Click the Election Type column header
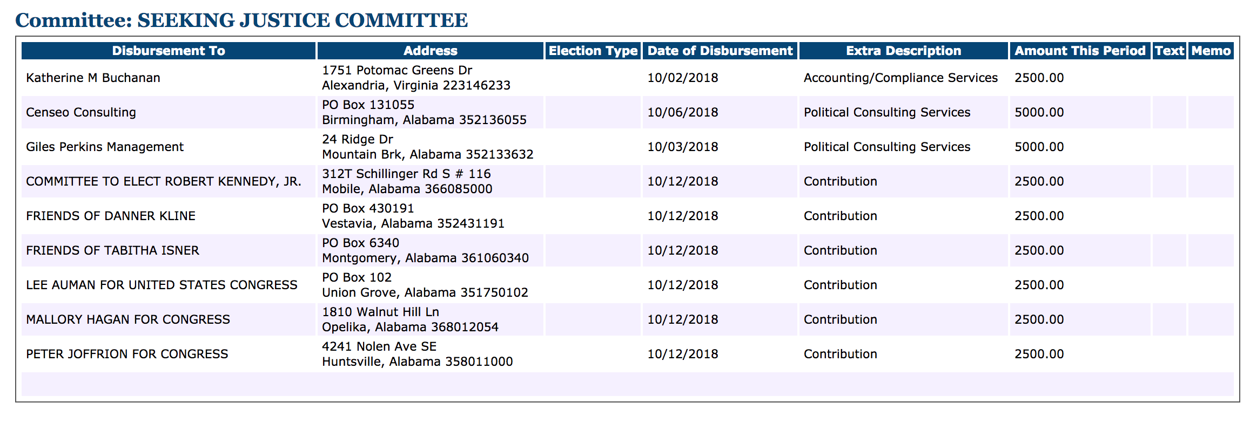 pos(593,51)
